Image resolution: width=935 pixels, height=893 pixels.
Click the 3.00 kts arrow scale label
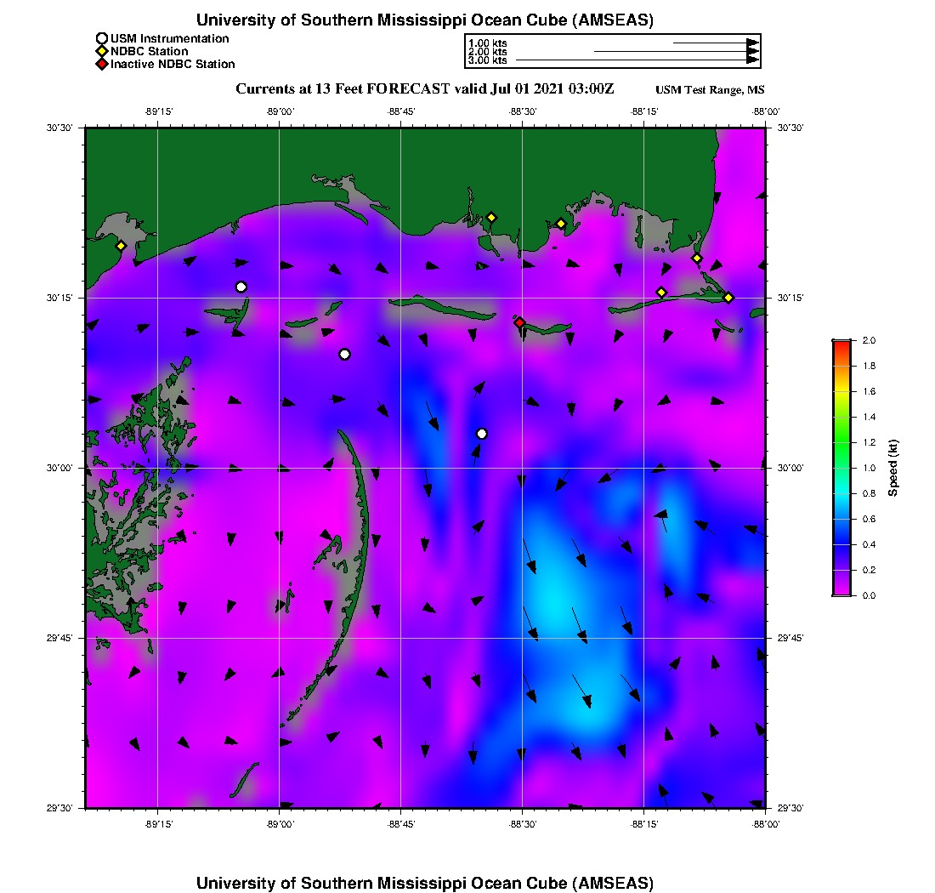click(487, 60)
